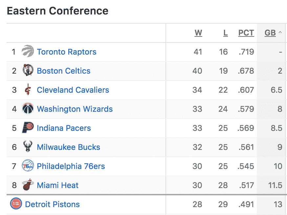Sort standings by L column header
The width and height of the screenshot is (287, 215).
click(226, 33)
